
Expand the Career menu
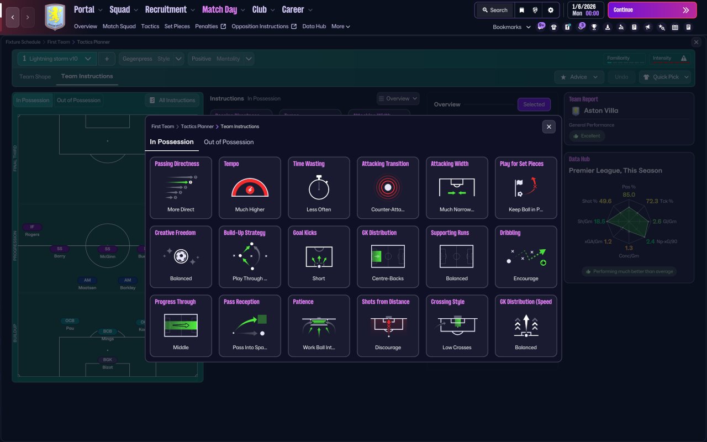pos(297,9)
